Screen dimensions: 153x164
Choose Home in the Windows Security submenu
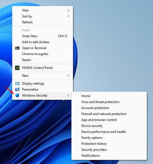(x=109, y=96)
